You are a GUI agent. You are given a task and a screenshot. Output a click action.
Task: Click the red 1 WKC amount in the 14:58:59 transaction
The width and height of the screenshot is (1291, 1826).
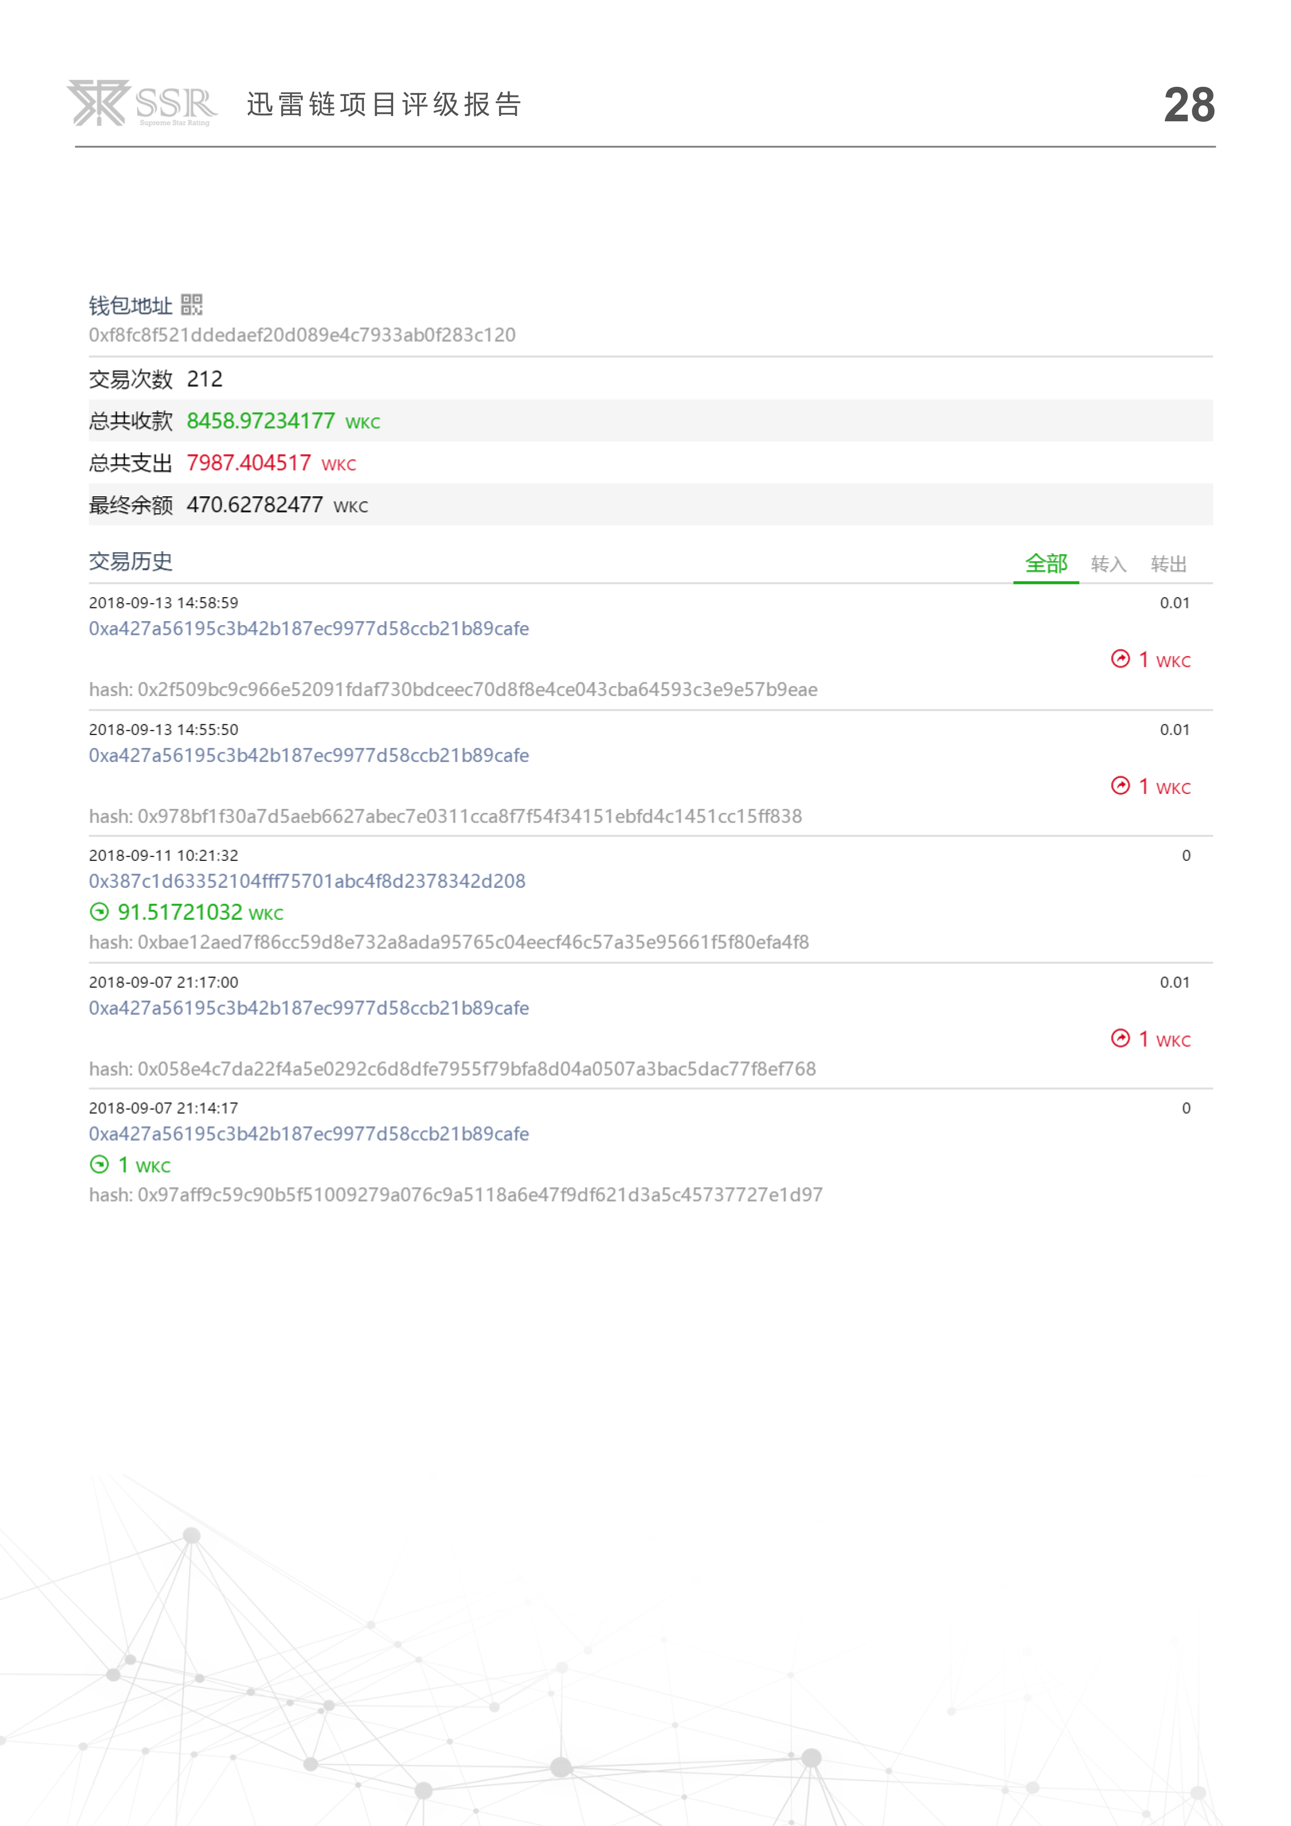point(1164,660)
